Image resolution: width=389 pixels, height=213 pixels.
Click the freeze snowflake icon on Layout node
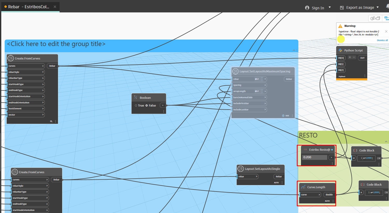coord(283,116)
